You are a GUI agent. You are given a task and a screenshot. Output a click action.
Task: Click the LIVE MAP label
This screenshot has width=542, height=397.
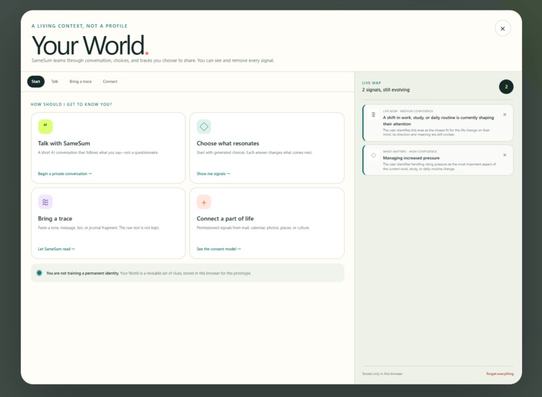(x=371, y=83)
